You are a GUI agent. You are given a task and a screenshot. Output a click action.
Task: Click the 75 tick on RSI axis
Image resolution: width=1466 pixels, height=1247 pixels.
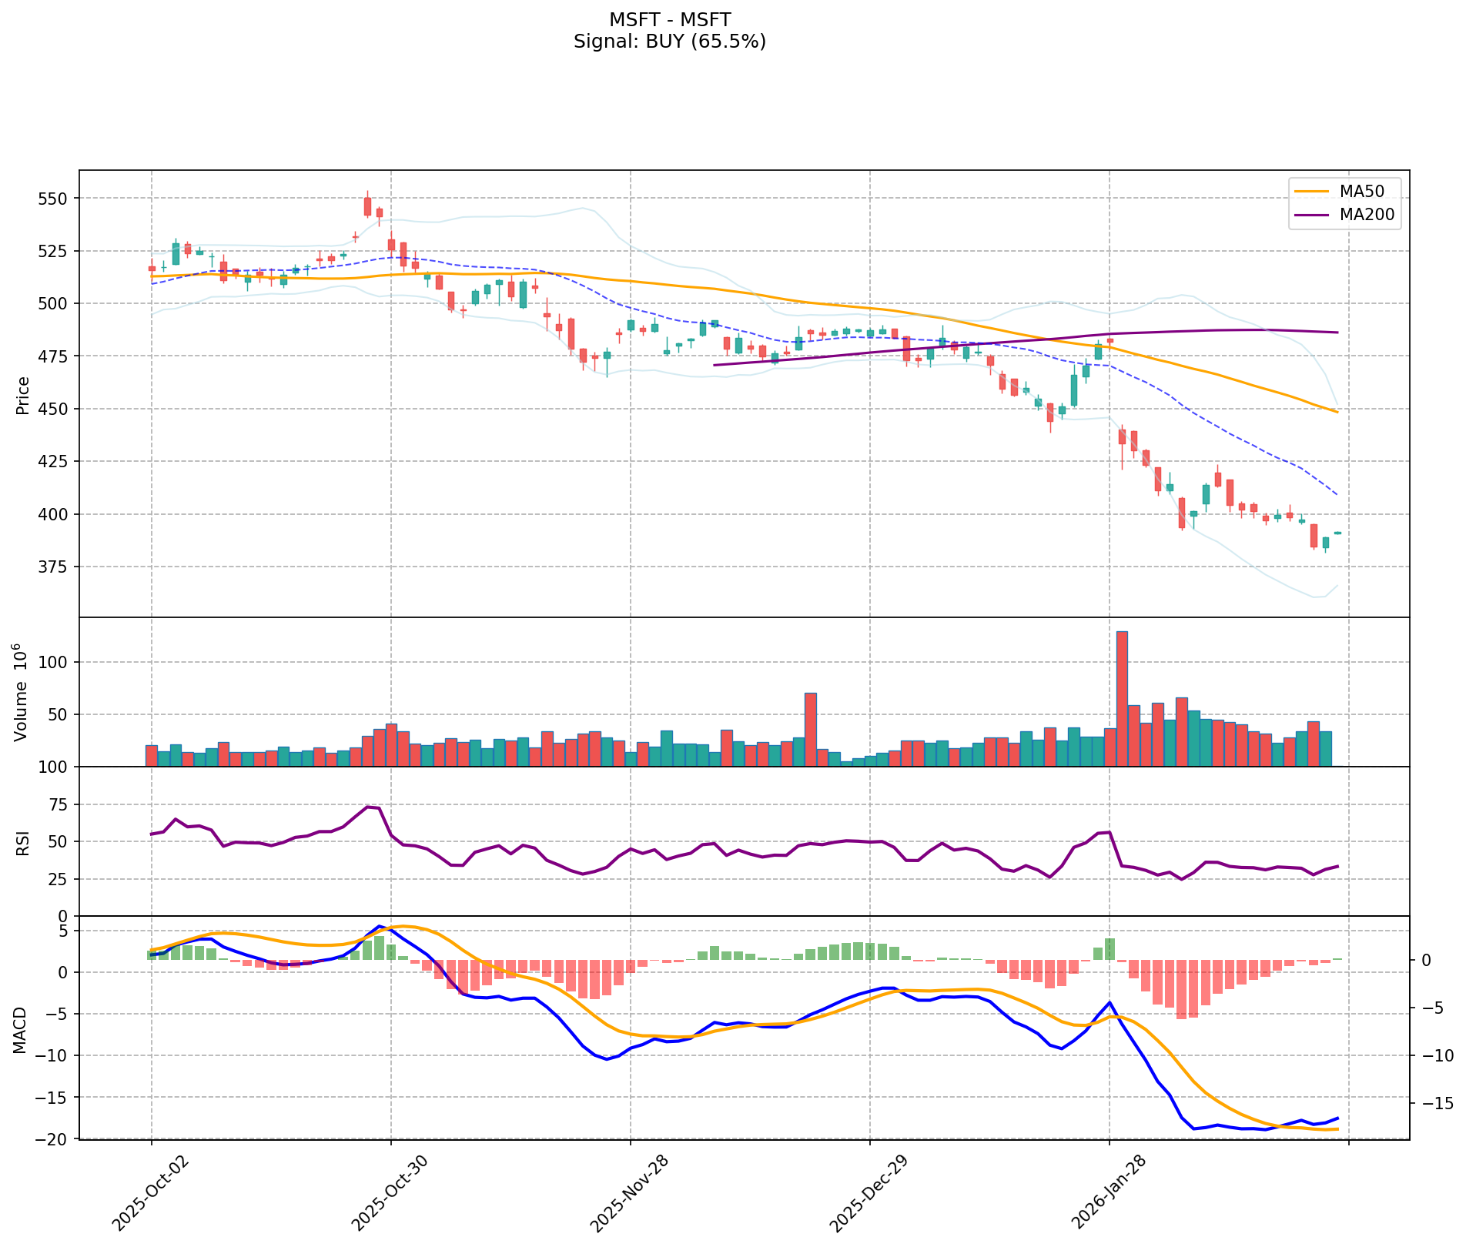click(58, 804)
